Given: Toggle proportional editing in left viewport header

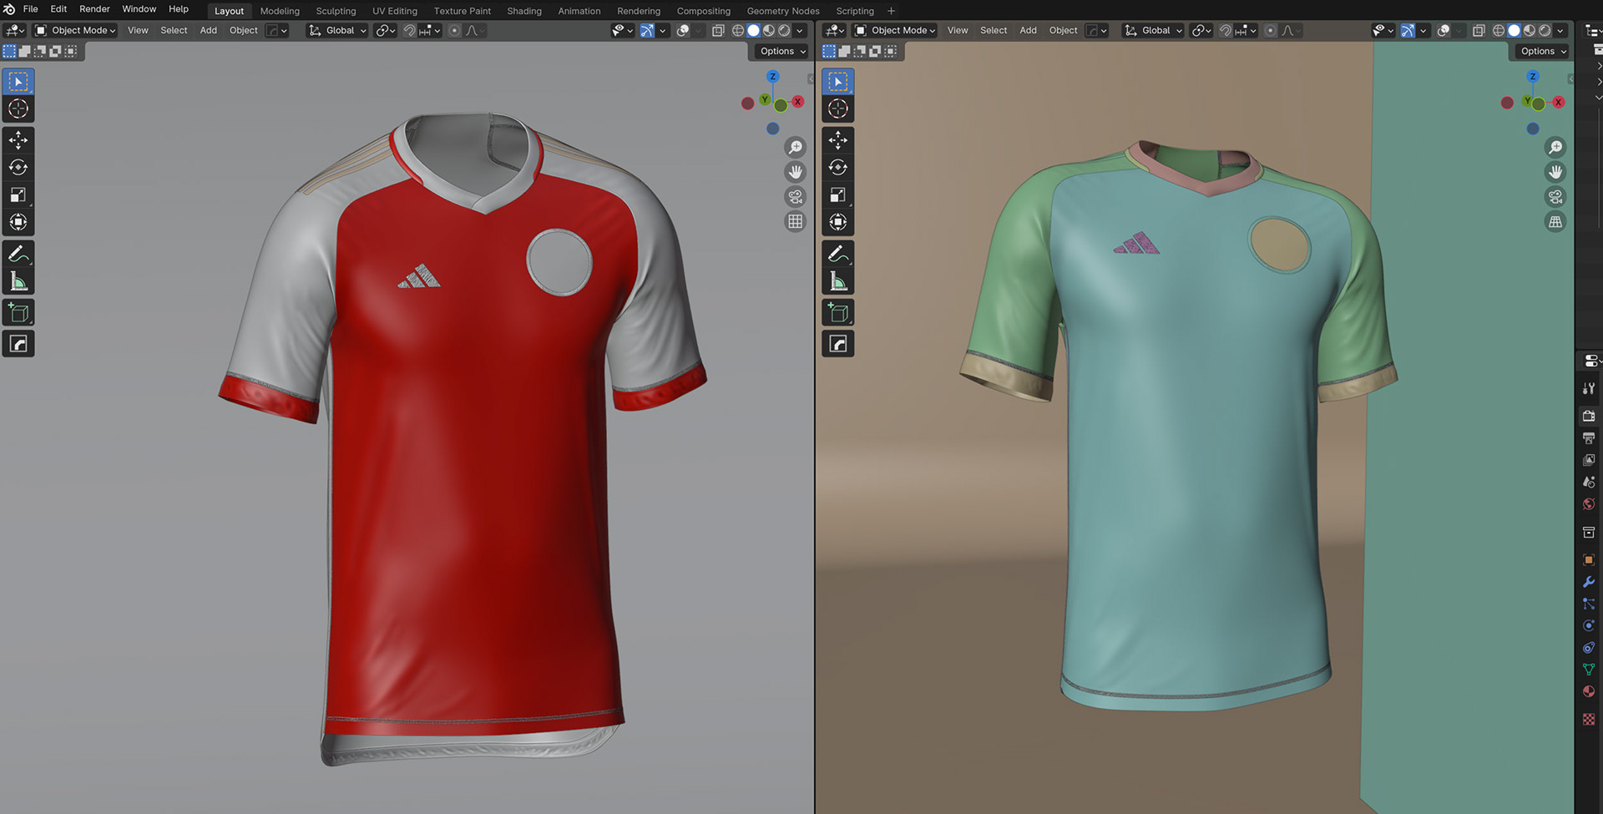Looking at the screenshot, I should 454,30.
